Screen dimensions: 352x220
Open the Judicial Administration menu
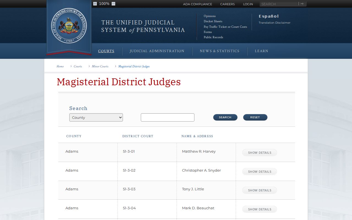157,51
